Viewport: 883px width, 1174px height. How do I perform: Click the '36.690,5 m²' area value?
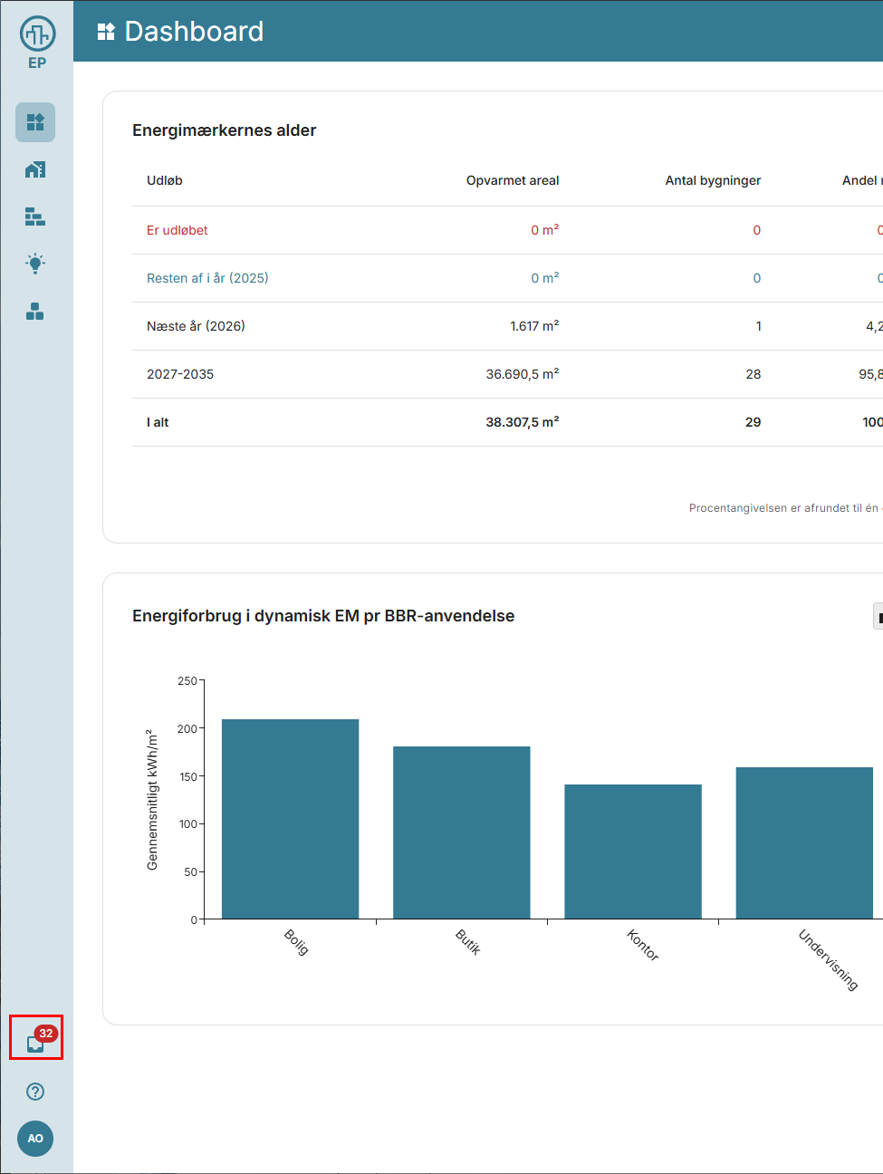tap(523, 374)
